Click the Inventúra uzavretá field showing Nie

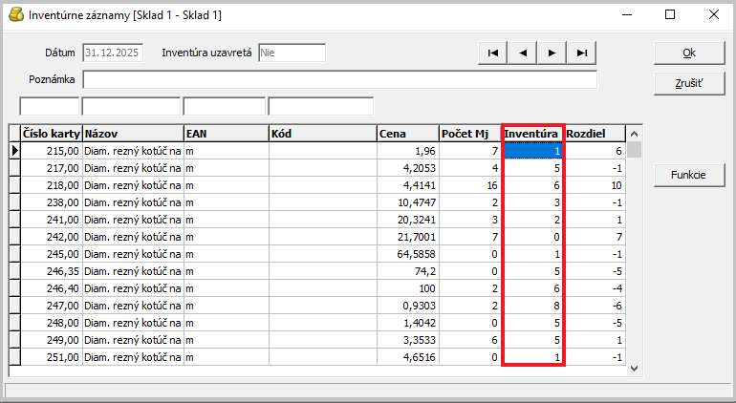coord(291,53)
